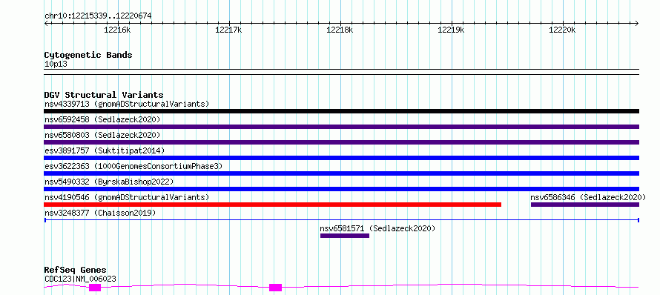Viewport: 660px width, 295px height.
Task: Click the 12217k ruler label
Action: click(x=229, y=30)
